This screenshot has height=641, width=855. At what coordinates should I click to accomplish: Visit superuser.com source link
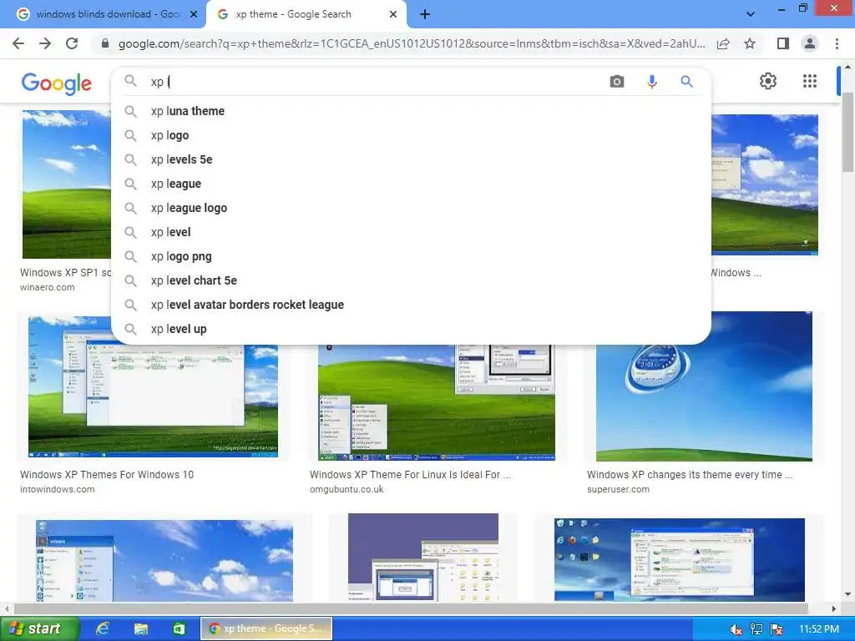pyautogui.click(x=619, y=489)
